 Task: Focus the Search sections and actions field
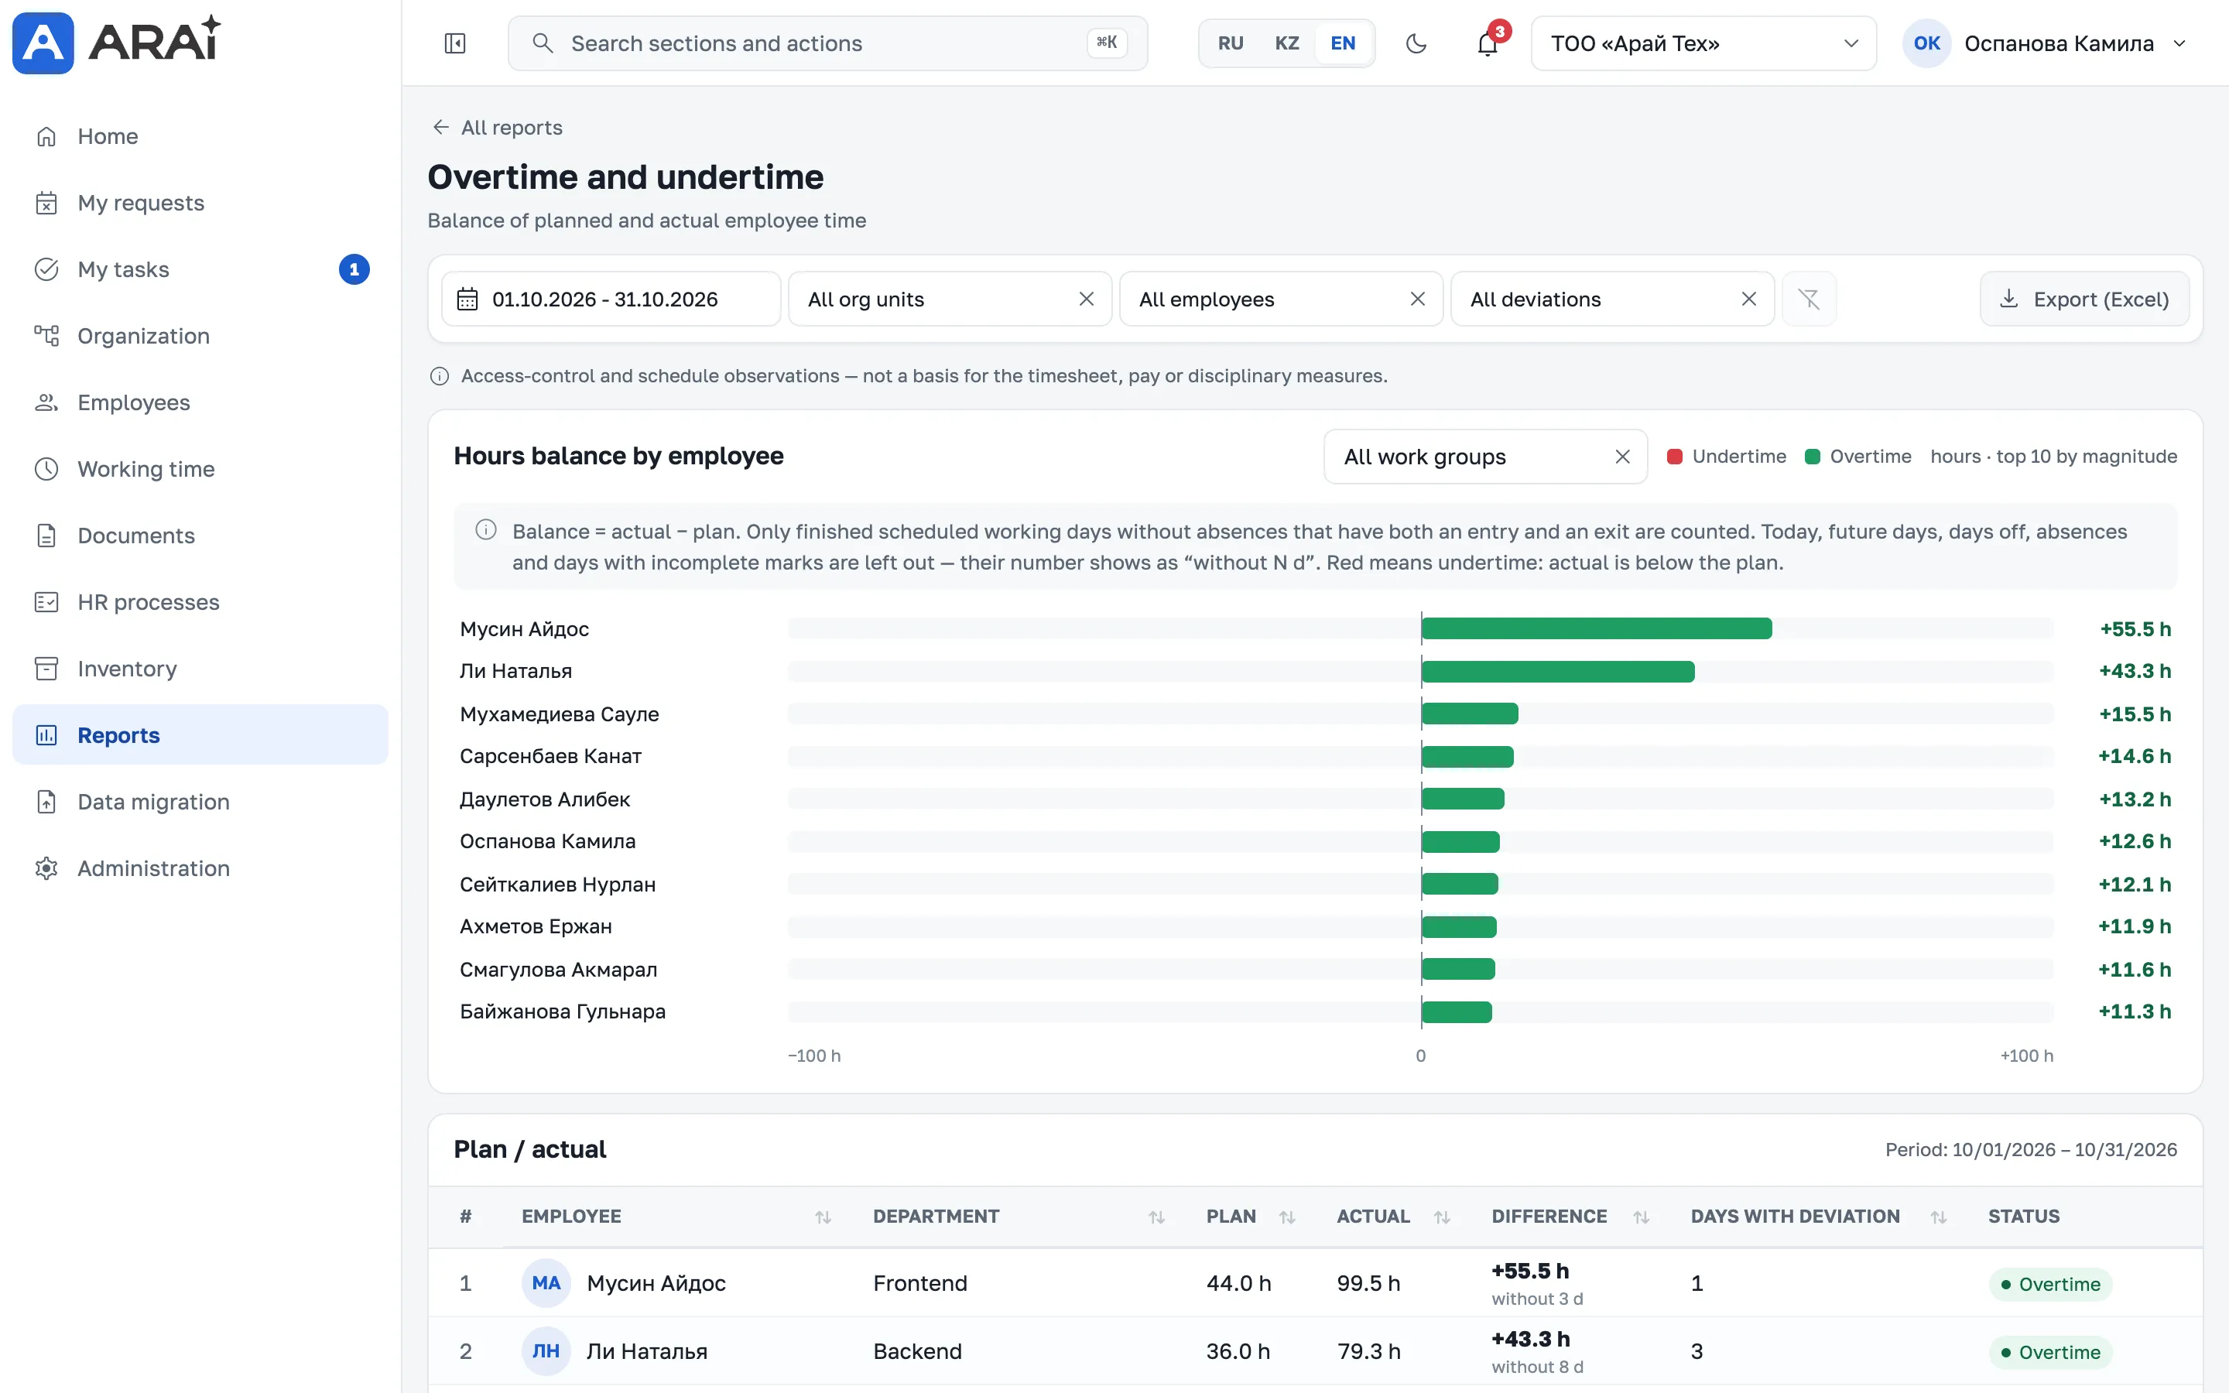pos(827,43)
